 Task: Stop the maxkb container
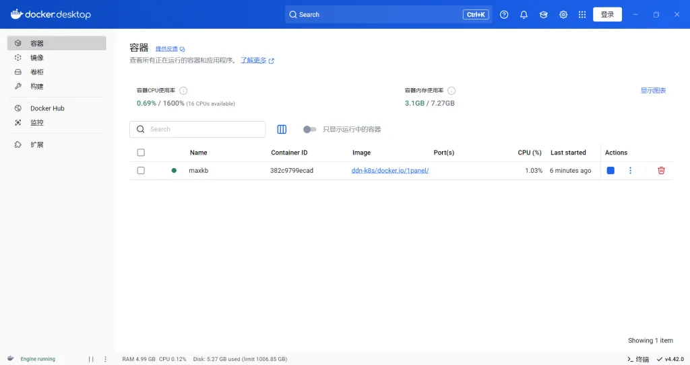(610, 171)
